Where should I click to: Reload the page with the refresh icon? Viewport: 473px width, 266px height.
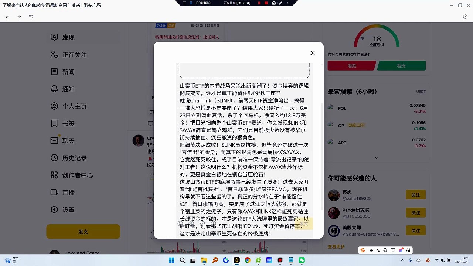(31, 17)
